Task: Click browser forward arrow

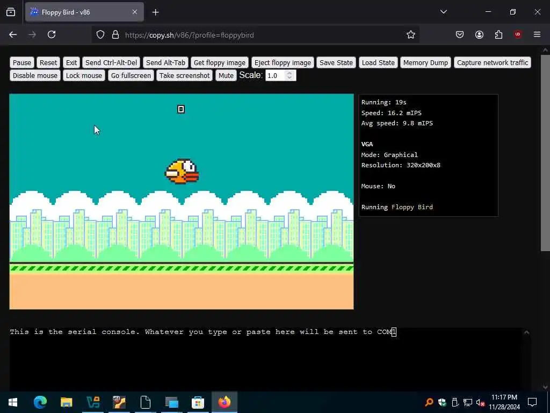Action: (32, 34)
